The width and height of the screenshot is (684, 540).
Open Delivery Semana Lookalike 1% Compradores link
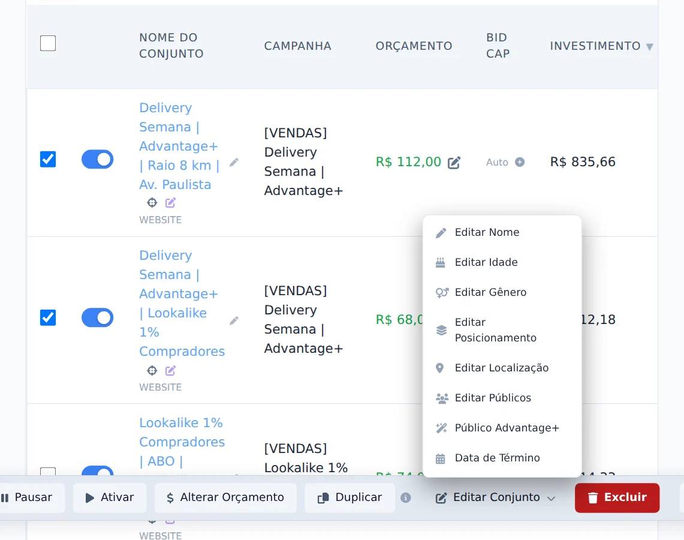tap(182, 304)
